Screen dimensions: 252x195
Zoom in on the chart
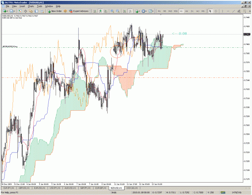(112, 11)
